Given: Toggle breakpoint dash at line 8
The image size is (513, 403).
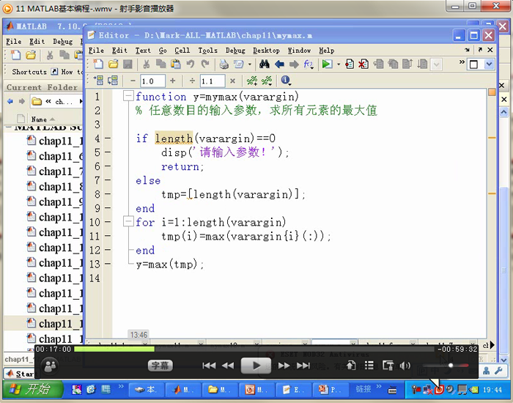Looking at the screenshot, I should [108, 194].
